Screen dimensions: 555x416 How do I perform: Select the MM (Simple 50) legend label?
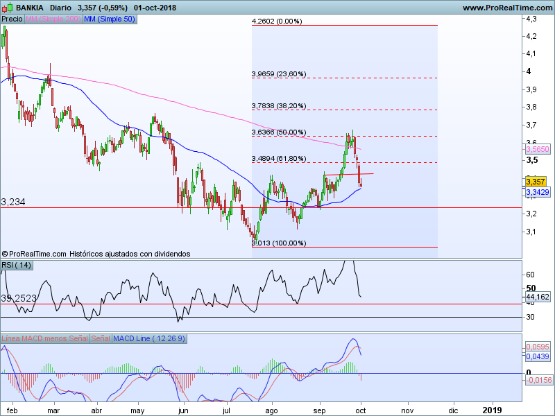pyautogui.click(x=110, y=19)
